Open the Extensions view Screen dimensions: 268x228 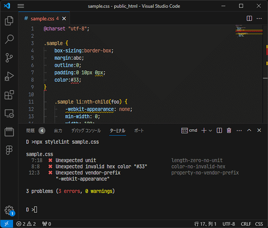click(x=9, y=95)
